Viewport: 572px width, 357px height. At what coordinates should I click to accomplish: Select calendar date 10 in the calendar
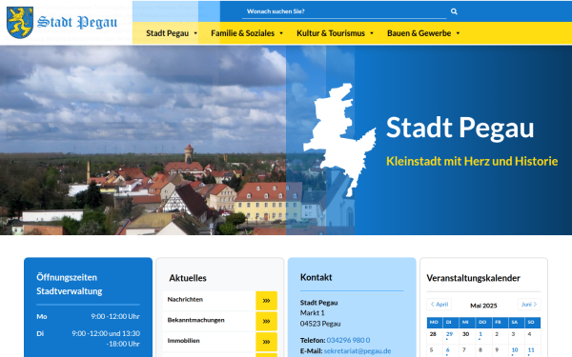515,350
